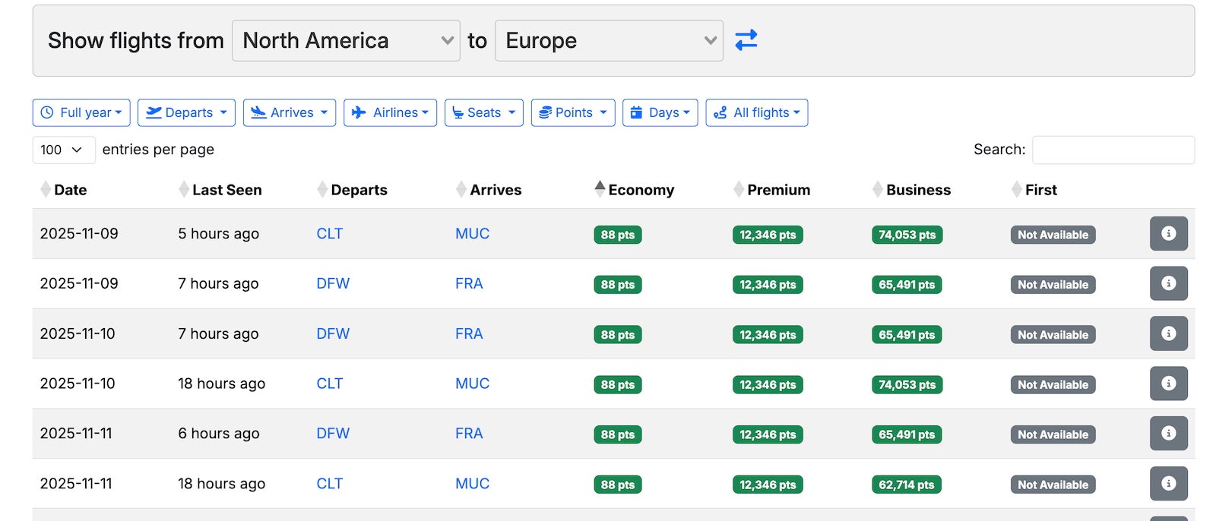Viewport: 1216px width, 521px height.
Task: Open the Airlines filter menu
Action: 390,112
